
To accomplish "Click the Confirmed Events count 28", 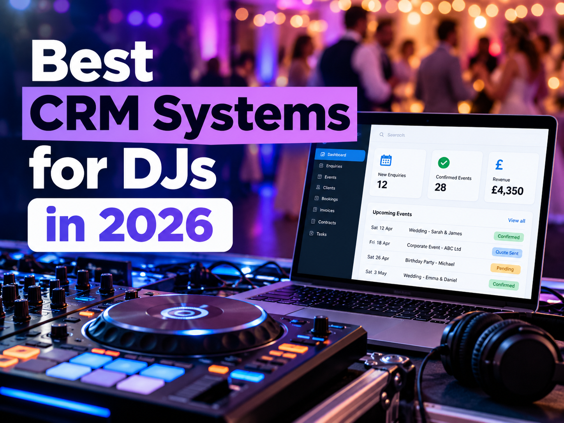I will tap(440, 187).
